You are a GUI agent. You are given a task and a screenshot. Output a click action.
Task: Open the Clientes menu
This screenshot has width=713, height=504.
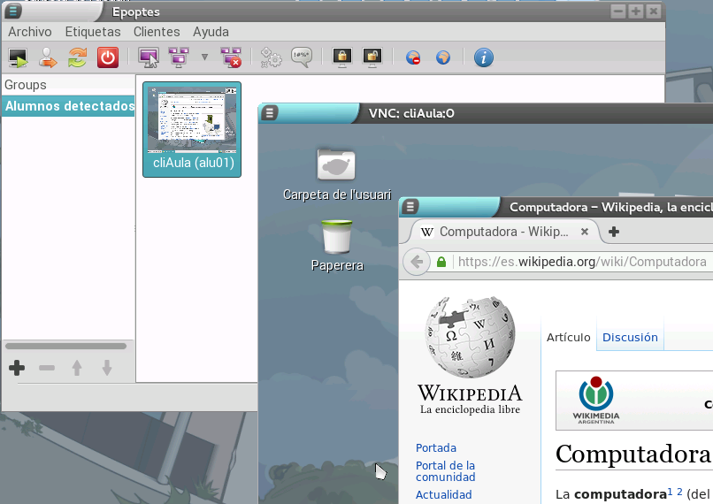tap(157, 32)
